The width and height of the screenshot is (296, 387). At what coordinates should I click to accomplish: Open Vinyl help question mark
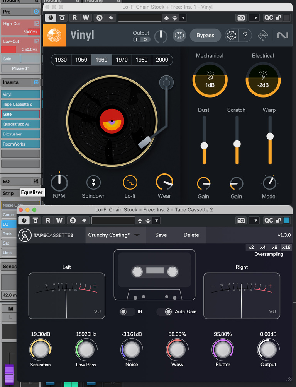coord(245,35)
